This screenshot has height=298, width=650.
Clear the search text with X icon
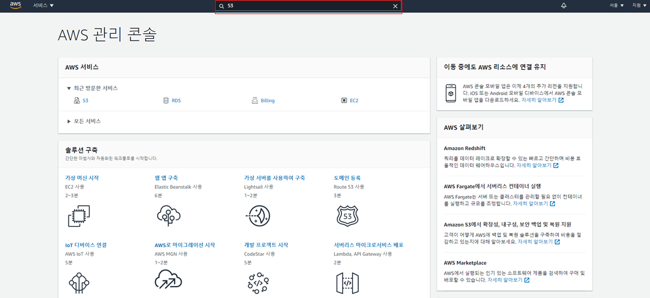(395, 6)
